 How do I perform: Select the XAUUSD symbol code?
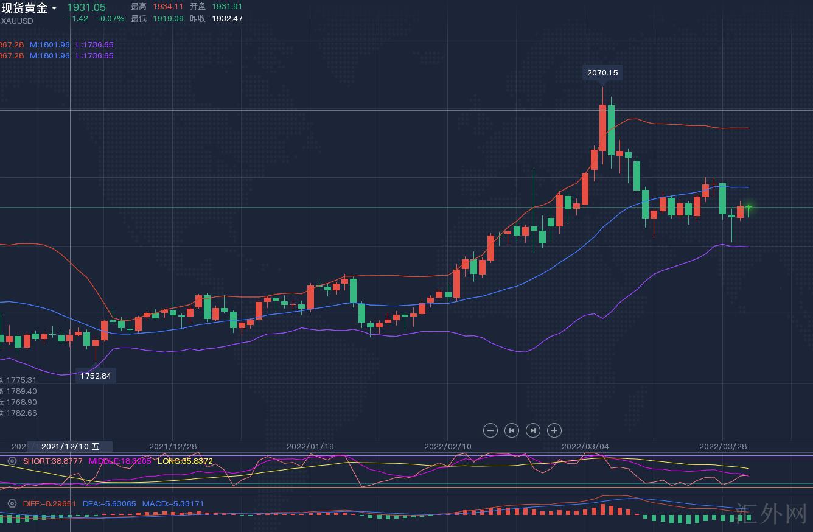(17, 21)
